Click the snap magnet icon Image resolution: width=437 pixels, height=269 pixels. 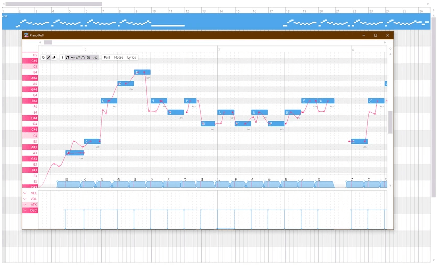coord(88,58)
